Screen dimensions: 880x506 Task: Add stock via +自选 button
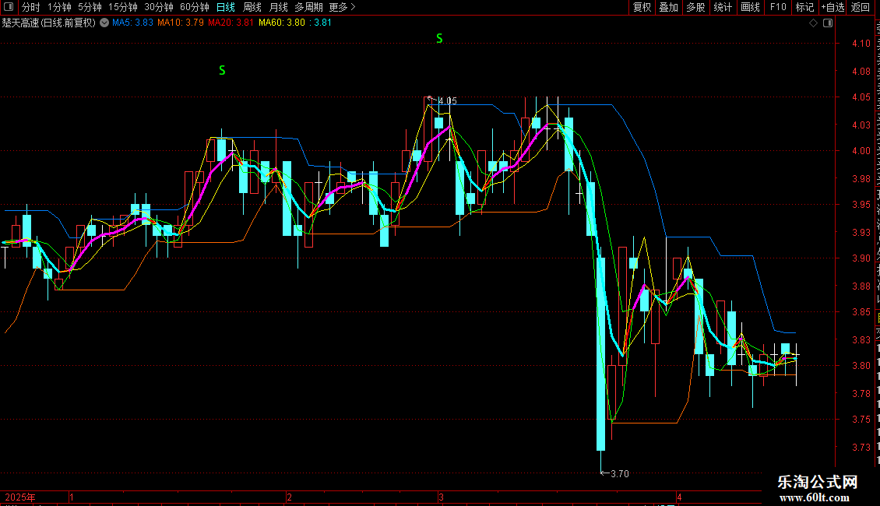pos(832,7)
